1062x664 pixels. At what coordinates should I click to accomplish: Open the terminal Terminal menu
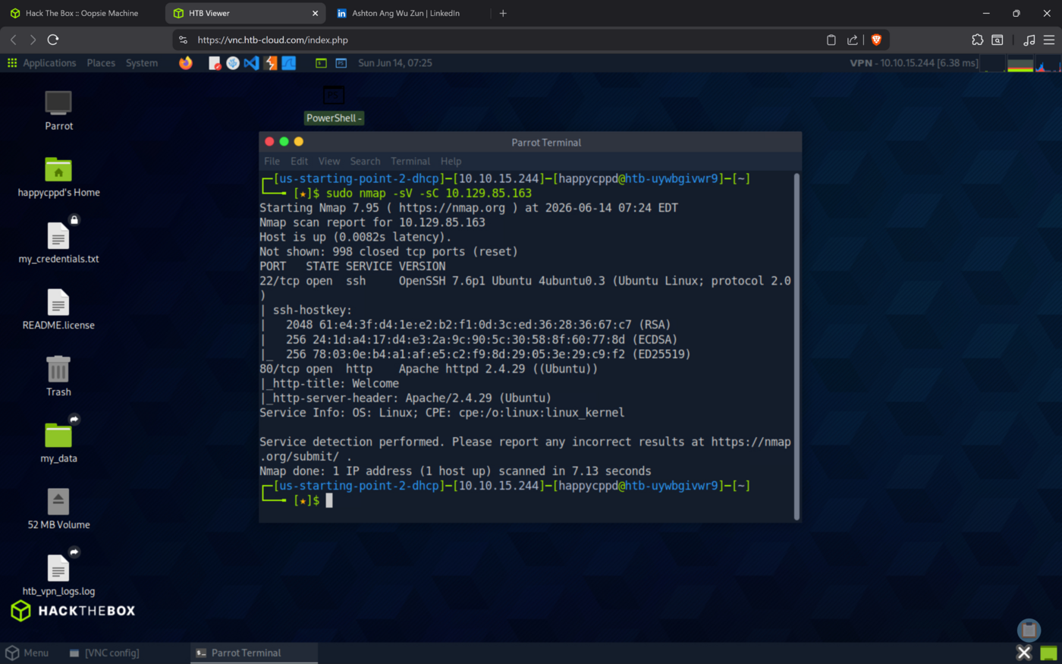click(x=410, y=161)
